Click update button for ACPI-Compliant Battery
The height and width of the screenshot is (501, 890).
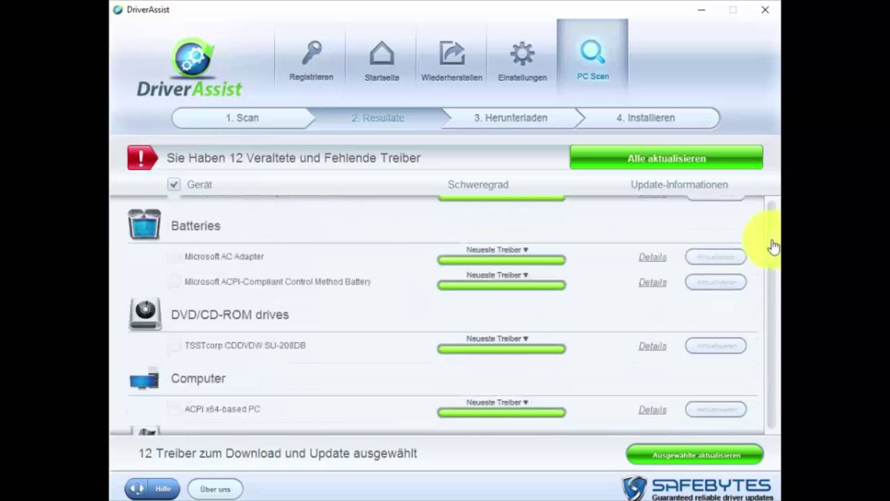pos(715,282)
